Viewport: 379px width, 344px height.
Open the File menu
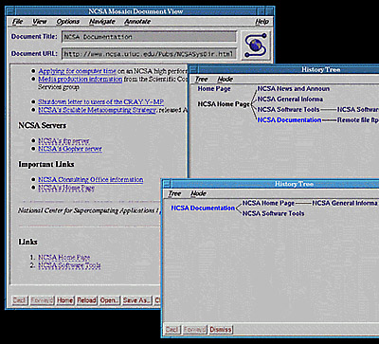pyautogui.click(x=17, y=22)
